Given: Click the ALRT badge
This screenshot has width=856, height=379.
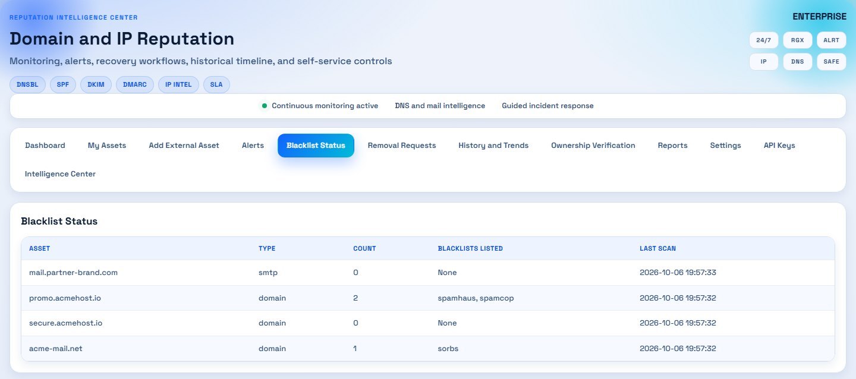Looking at the screenshot, I should click(832, 40).
